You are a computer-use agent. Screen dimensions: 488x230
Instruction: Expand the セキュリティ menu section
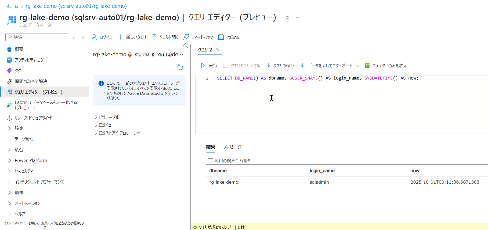click(x=10, y=171)
